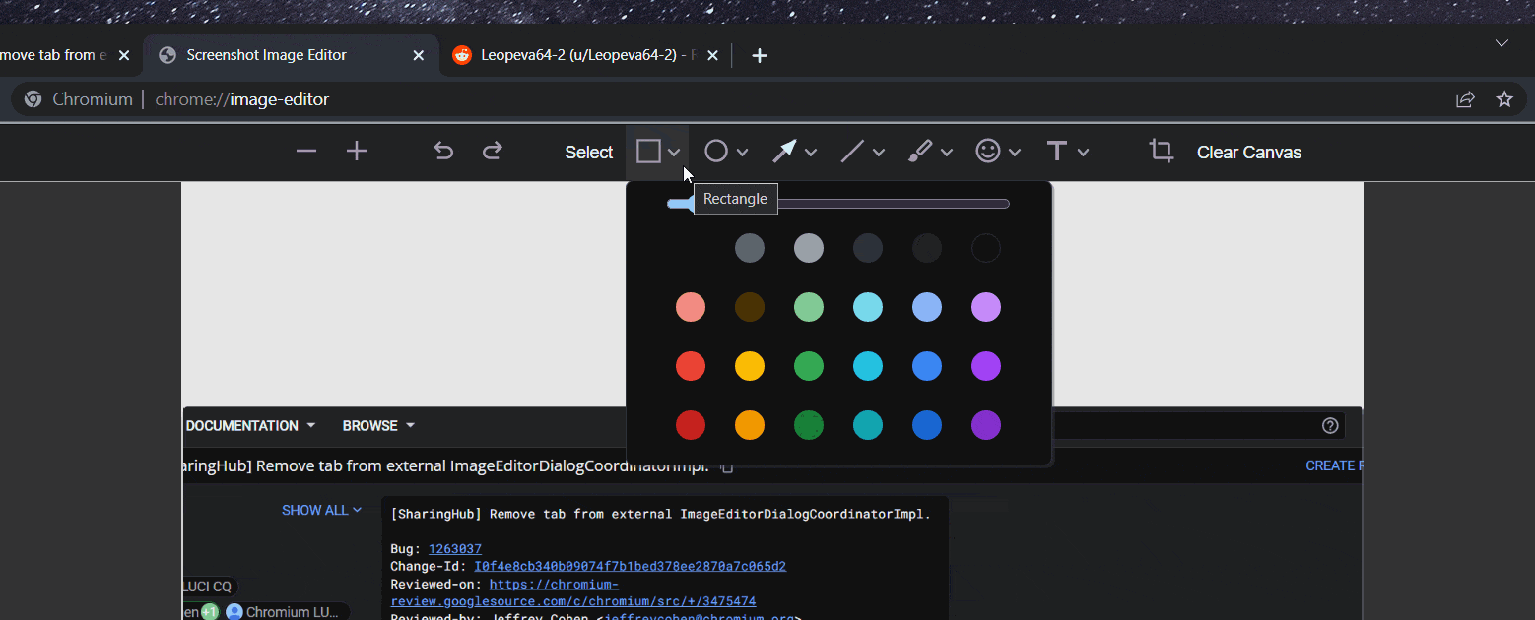Undo the last edit
The image size is (1535, 620).
(443, 152)
